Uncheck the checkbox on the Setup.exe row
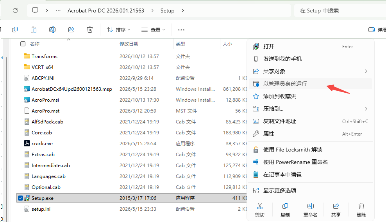 click(x=20, y=198)
